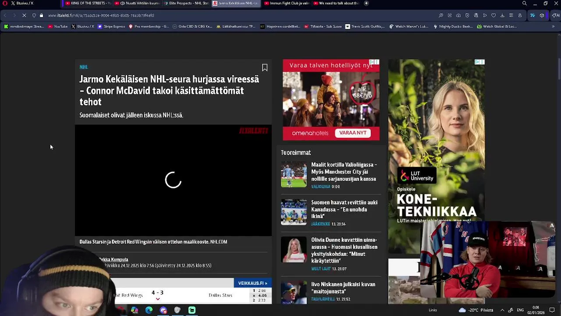This screenshot has height=316, width=561.
Task: Click the blue 7v extension icon
Action: (x=533, y=15)
